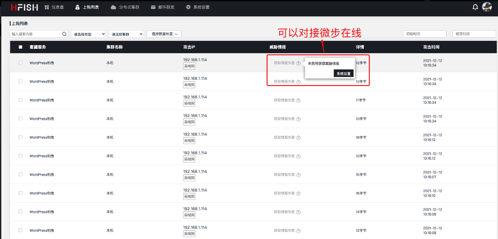Check the row with 14字节
The image size is (498, 239).
click(20, 212)
